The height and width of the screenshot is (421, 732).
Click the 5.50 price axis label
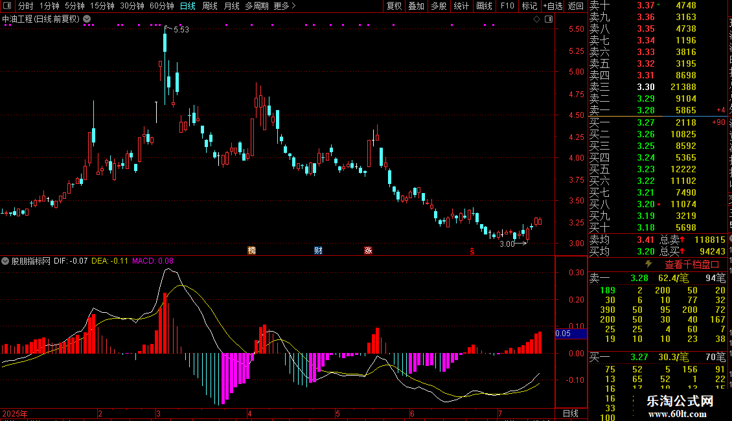click(x=577, y=28)
